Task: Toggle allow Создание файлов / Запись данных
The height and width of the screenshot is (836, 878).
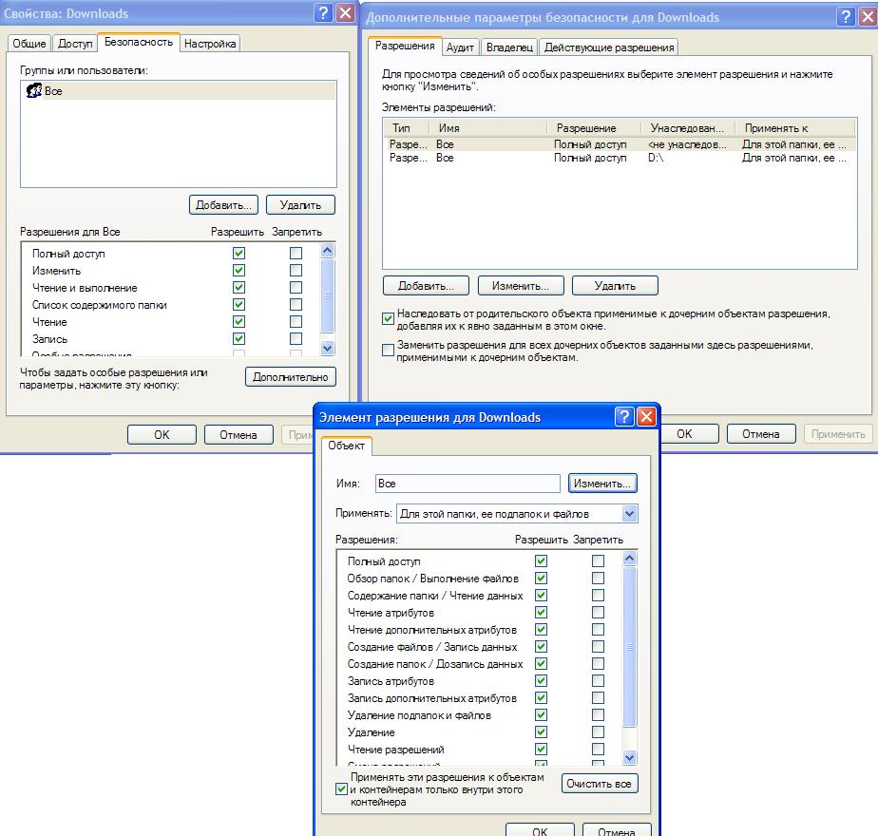Action: 541,646
